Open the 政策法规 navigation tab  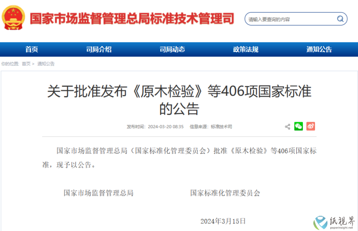point(245,49)
